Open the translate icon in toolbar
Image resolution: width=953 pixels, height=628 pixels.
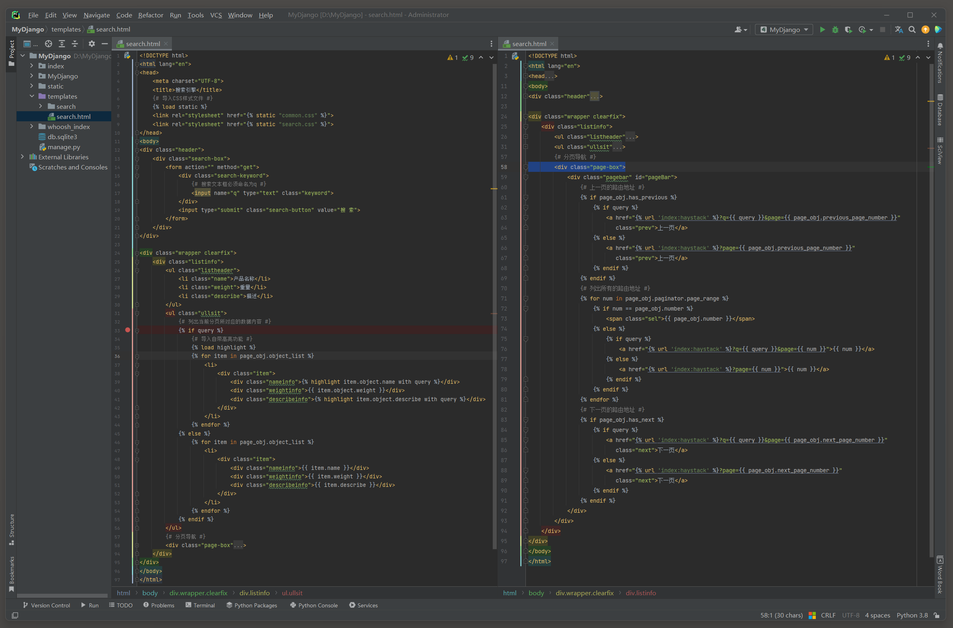coord(899,30)
